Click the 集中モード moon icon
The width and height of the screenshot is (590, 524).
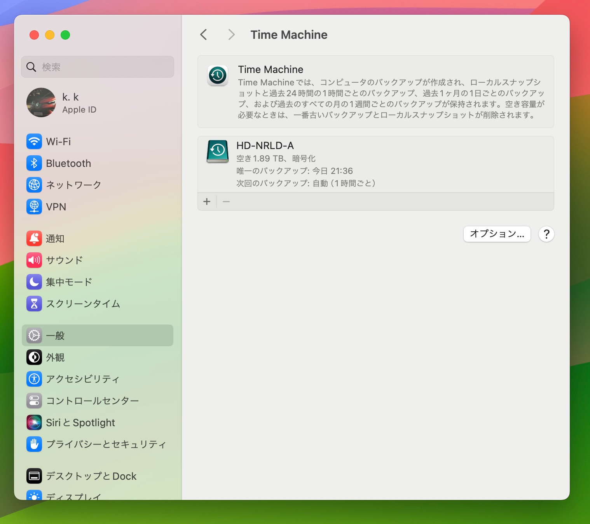(34, 282)
